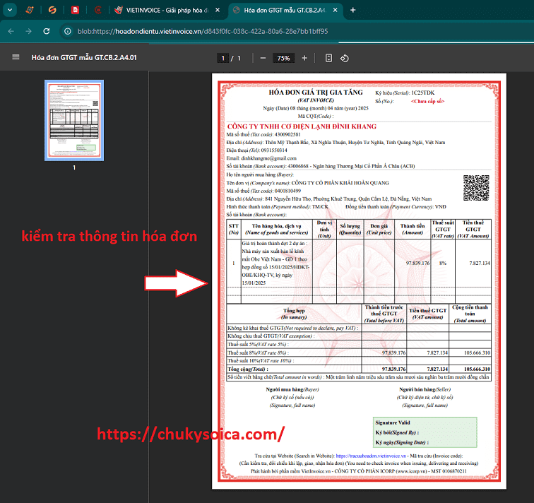Zoom out the PDF document
The height and width of the screenshot is (503, 534).
[x=263, y=58]
